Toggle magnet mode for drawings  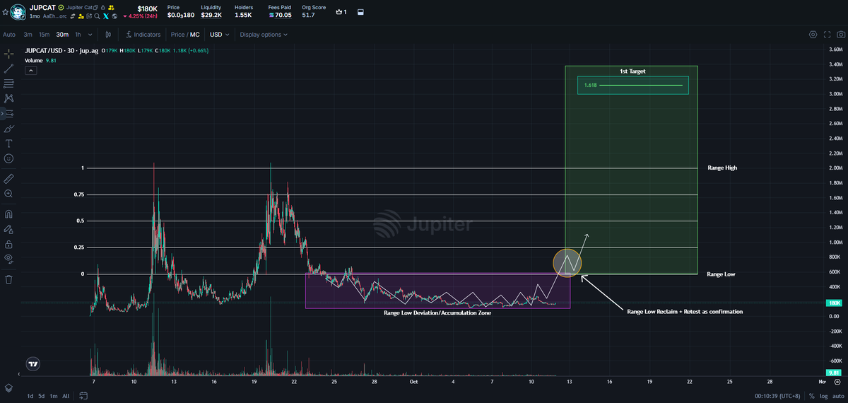coord(8,214)
